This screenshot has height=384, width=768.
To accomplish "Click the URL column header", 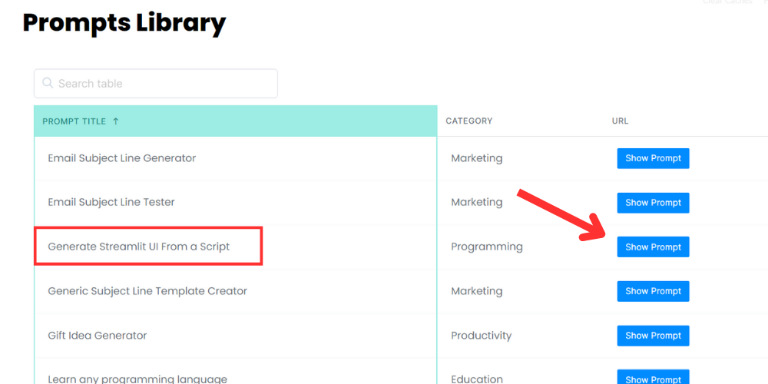I will click(x=620, y=121).
